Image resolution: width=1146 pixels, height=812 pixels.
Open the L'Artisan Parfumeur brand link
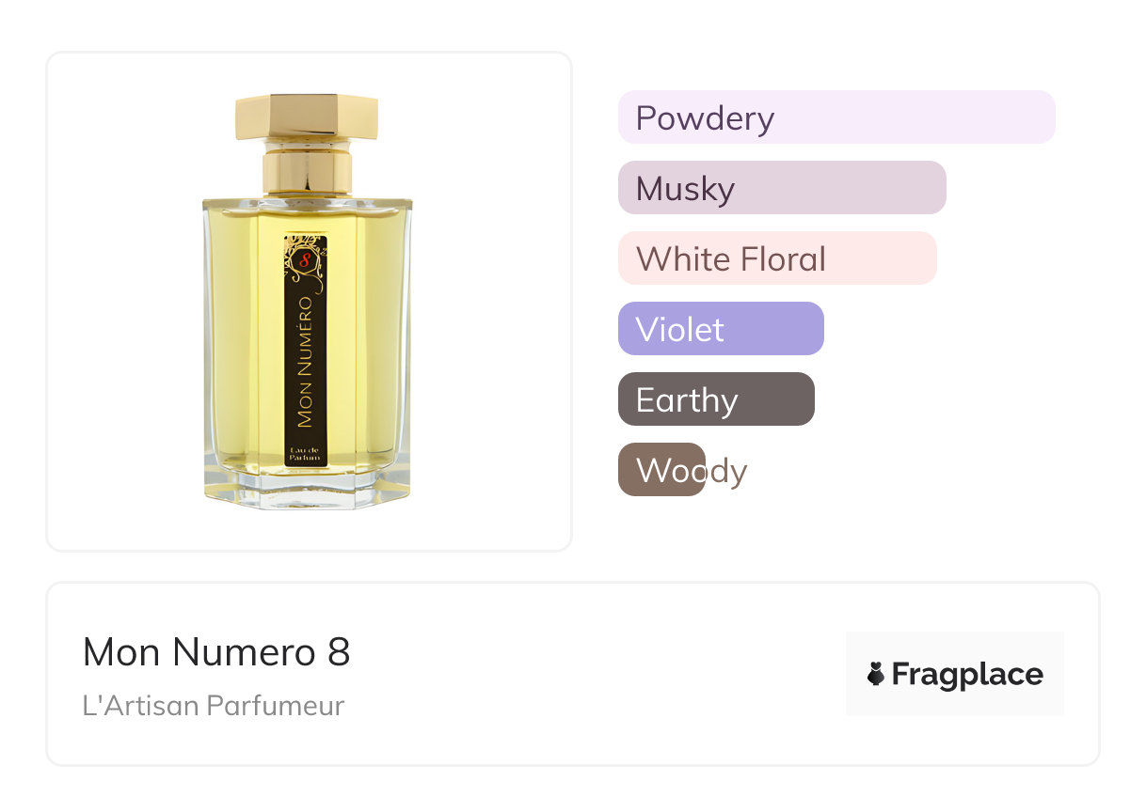pos(214,705)
